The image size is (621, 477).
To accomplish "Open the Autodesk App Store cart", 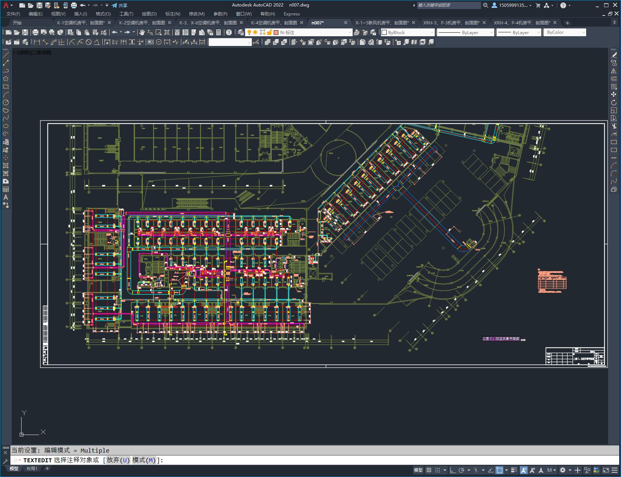I will (538, 5).
